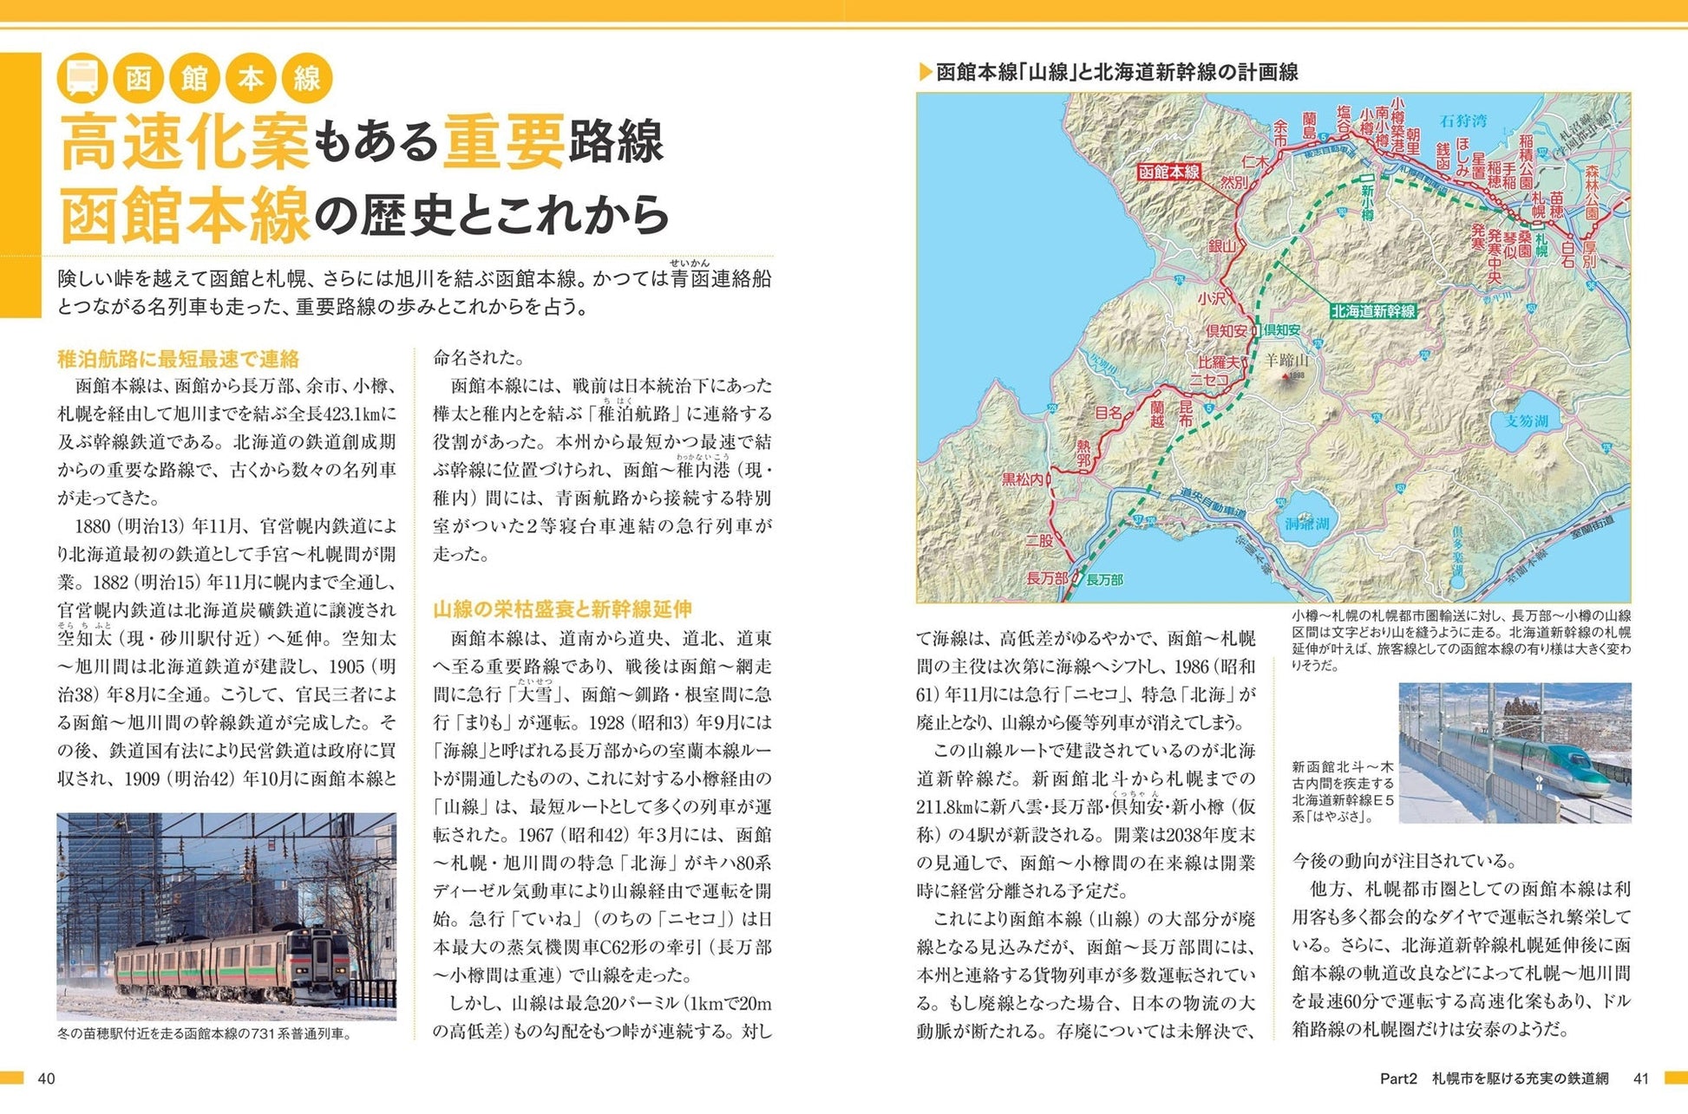The height and width of the screenshot is (1114, 1688).
Task: Select the circled character 函 in the header
Action: click(x=139, y=78)
